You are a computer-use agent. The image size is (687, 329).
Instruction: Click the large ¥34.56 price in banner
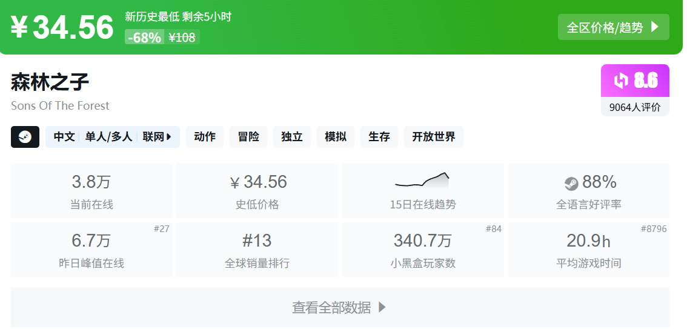pos(62,27)
